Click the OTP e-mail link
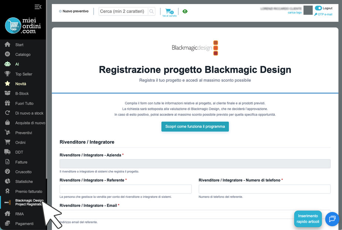 pyautogui.click(x=323, y=14)
